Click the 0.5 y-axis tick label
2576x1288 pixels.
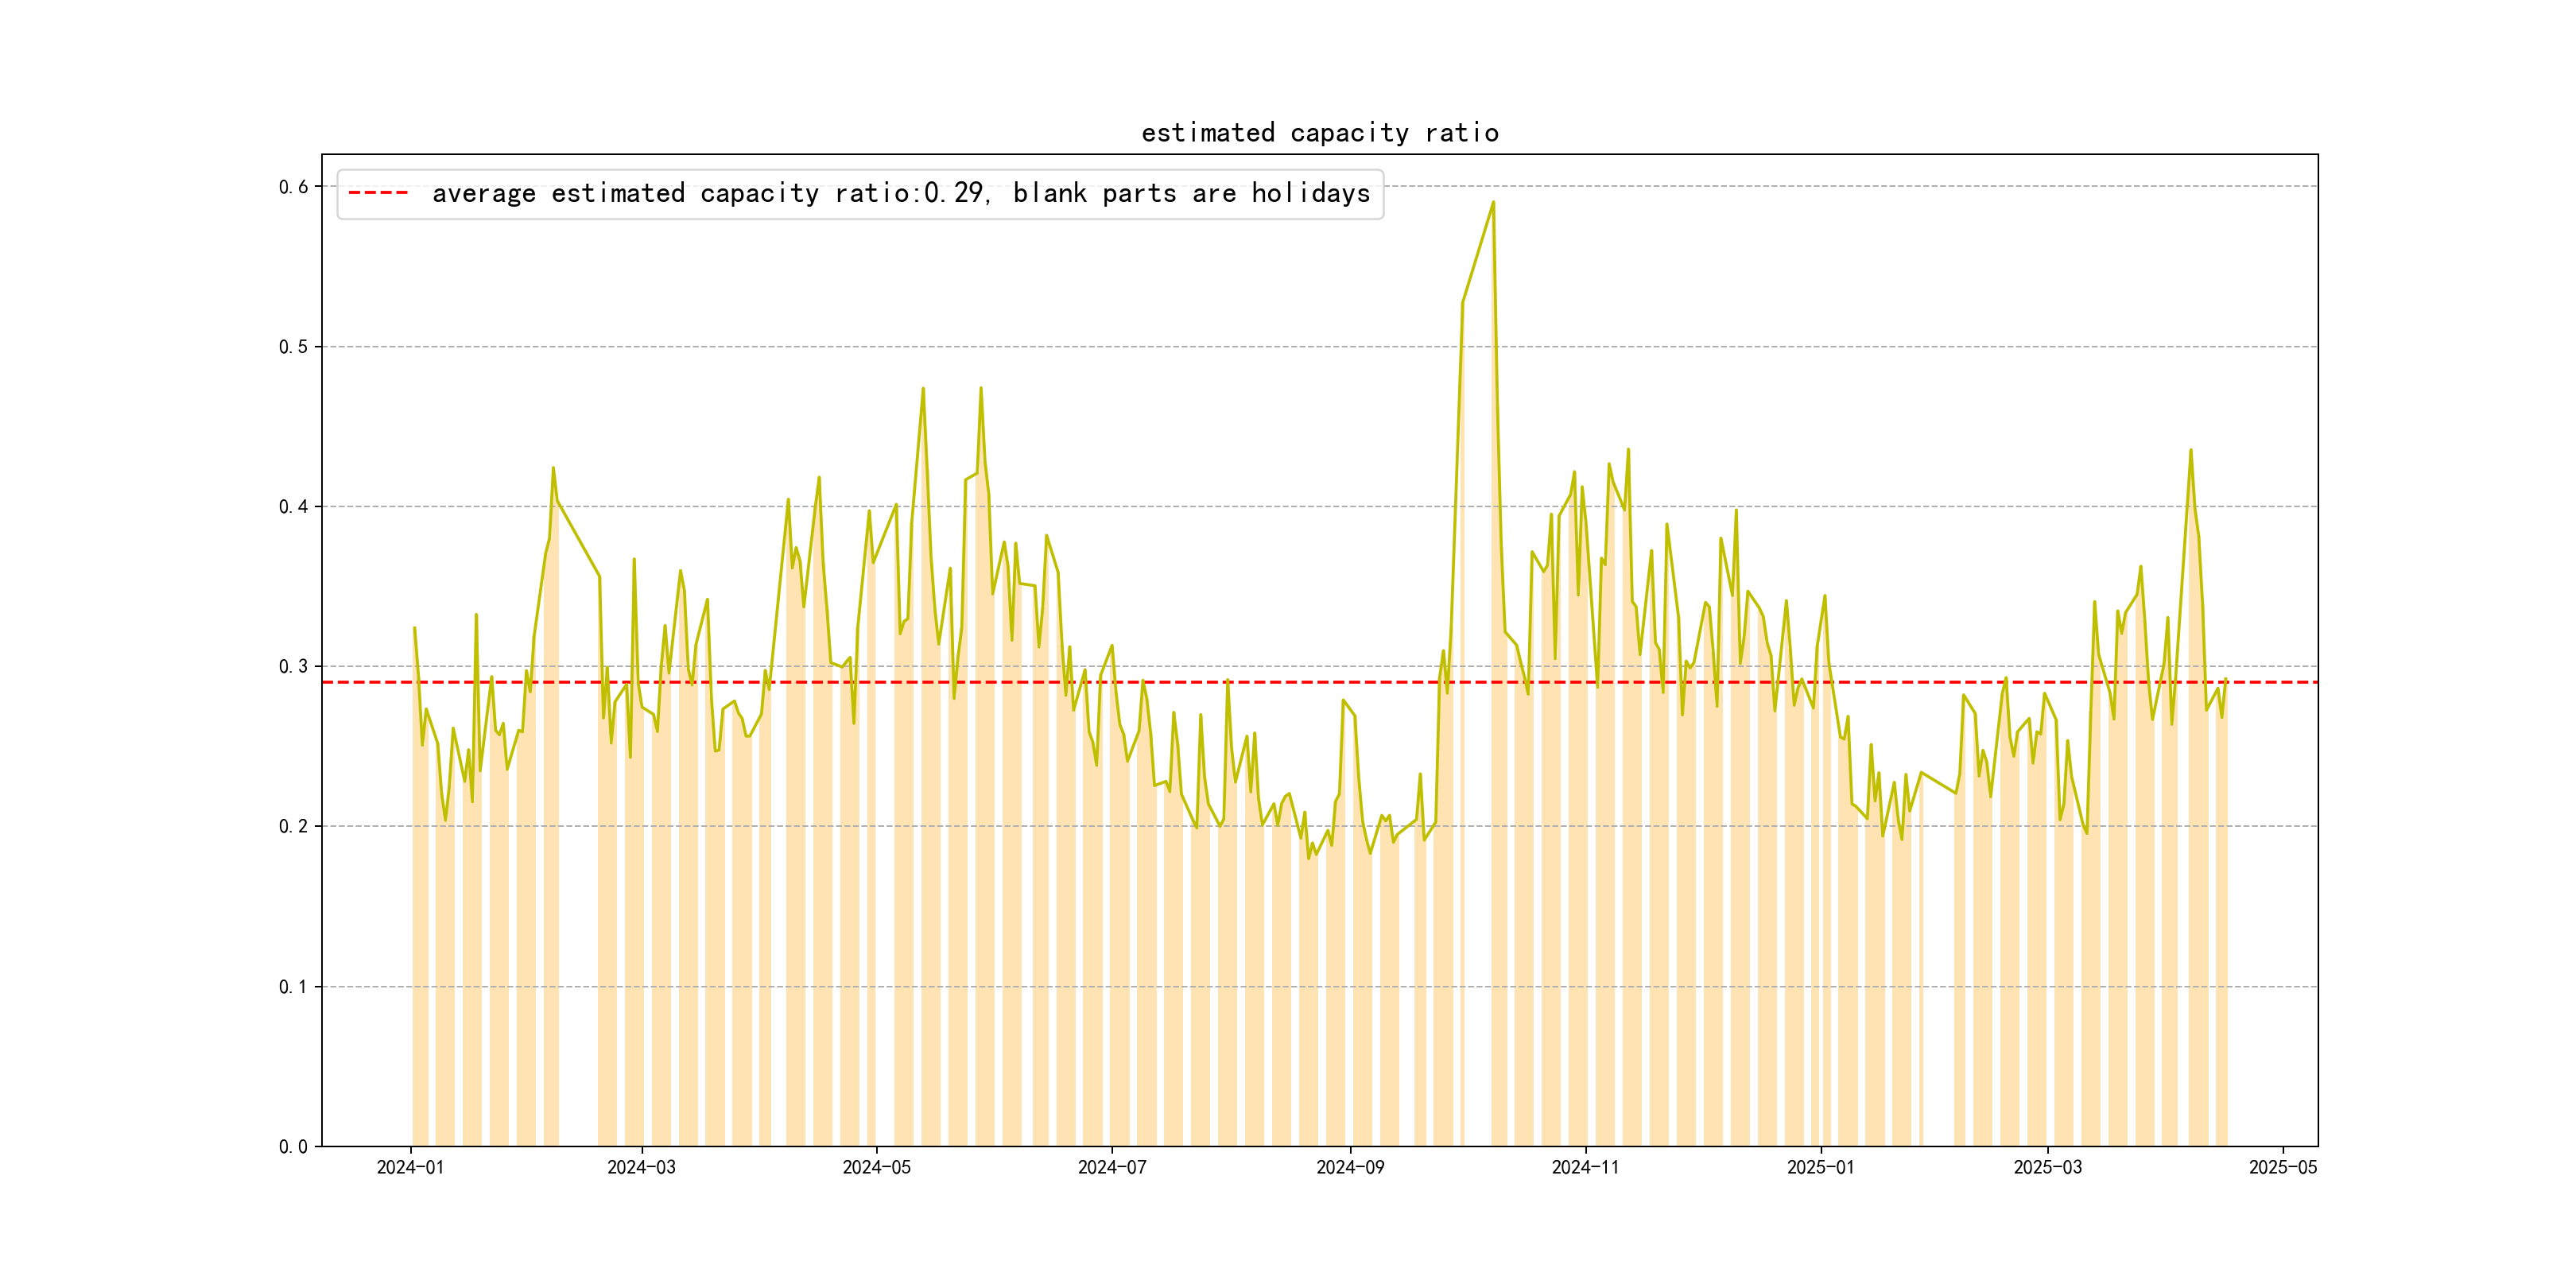pos(293,347)
